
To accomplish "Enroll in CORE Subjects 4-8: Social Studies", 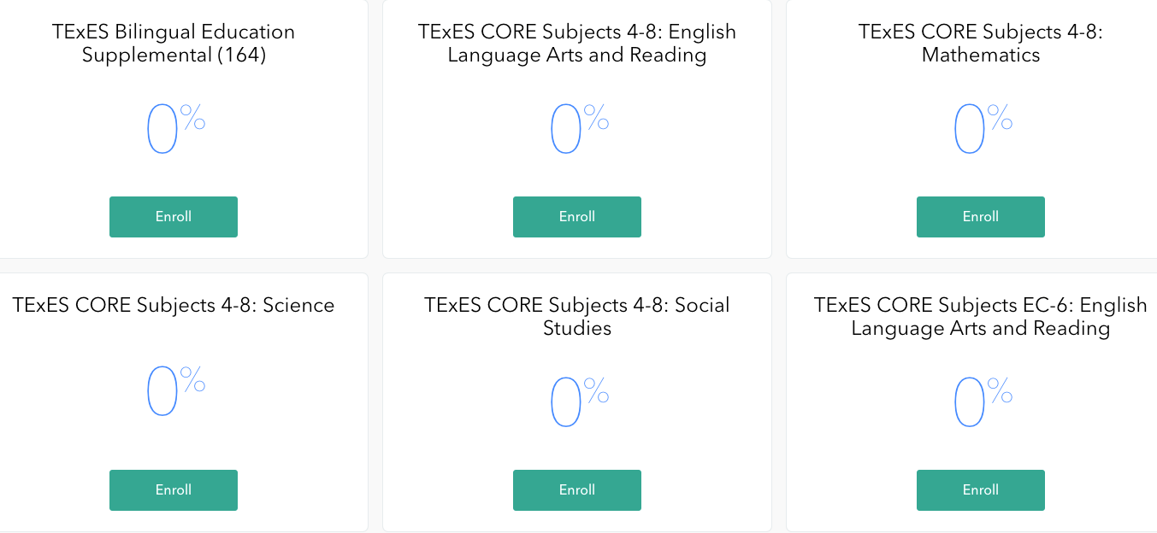I will tap(576, 490).
